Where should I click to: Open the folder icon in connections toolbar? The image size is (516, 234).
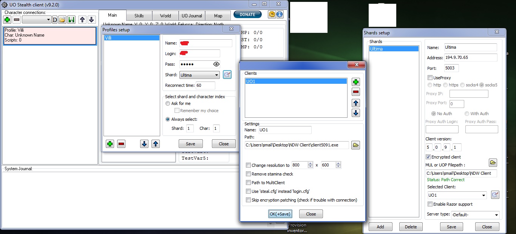pos(62,20)
